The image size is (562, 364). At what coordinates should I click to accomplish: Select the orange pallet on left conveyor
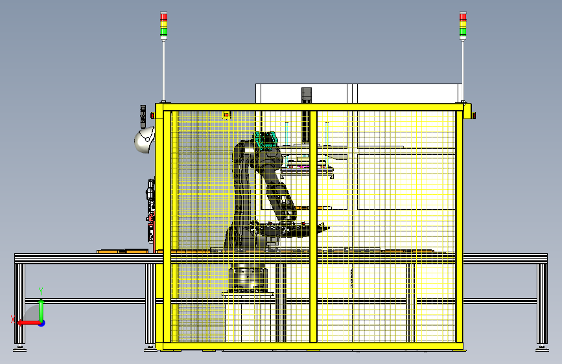123,251
